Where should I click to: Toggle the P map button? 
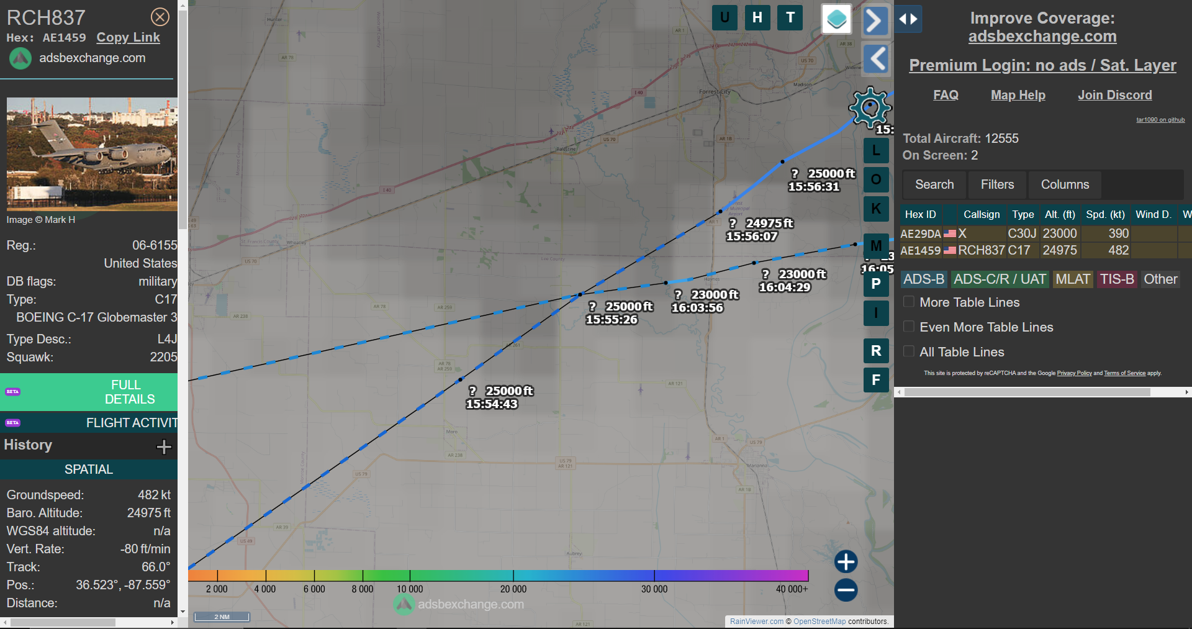(876, 284)
